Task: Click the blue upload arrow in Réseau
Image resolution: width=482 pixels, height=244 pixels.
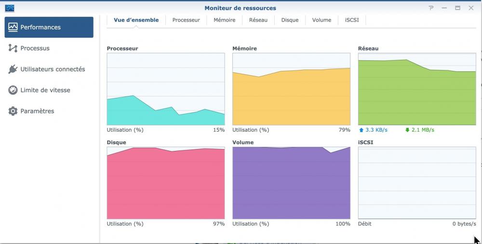Action: coord(361,130)
